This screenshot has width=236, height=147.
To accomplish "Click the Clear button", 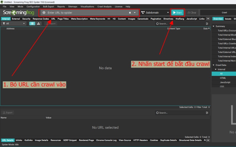I will pyautogui.click(x=192, y=13).
